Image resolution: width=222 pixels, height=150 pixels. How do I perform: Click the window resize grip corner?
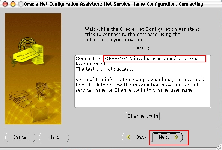219,147
